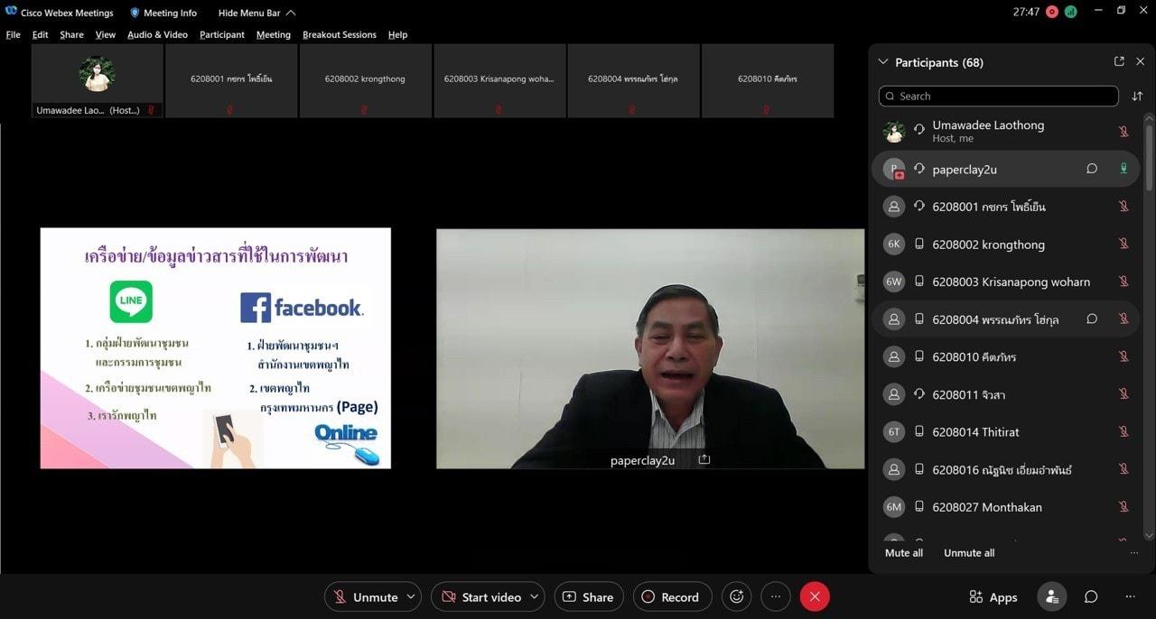The image size is (1156, 619).
Task: Start video with camera button
Action: (480, 596)
